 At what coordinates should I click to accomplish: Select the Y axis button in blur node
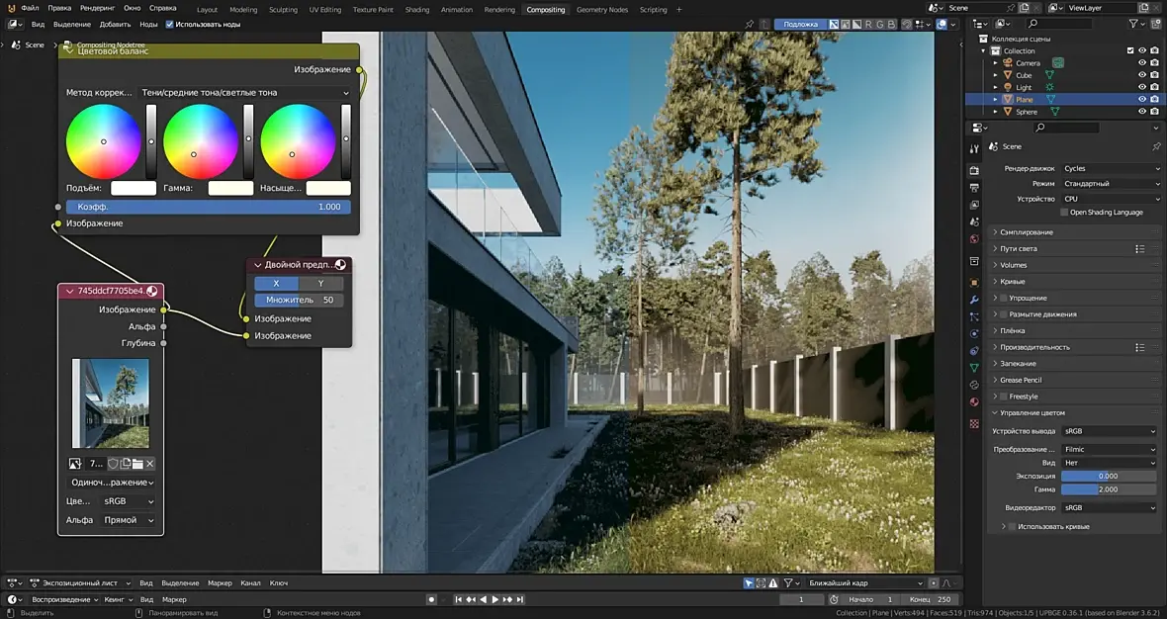tap(320, 284)
